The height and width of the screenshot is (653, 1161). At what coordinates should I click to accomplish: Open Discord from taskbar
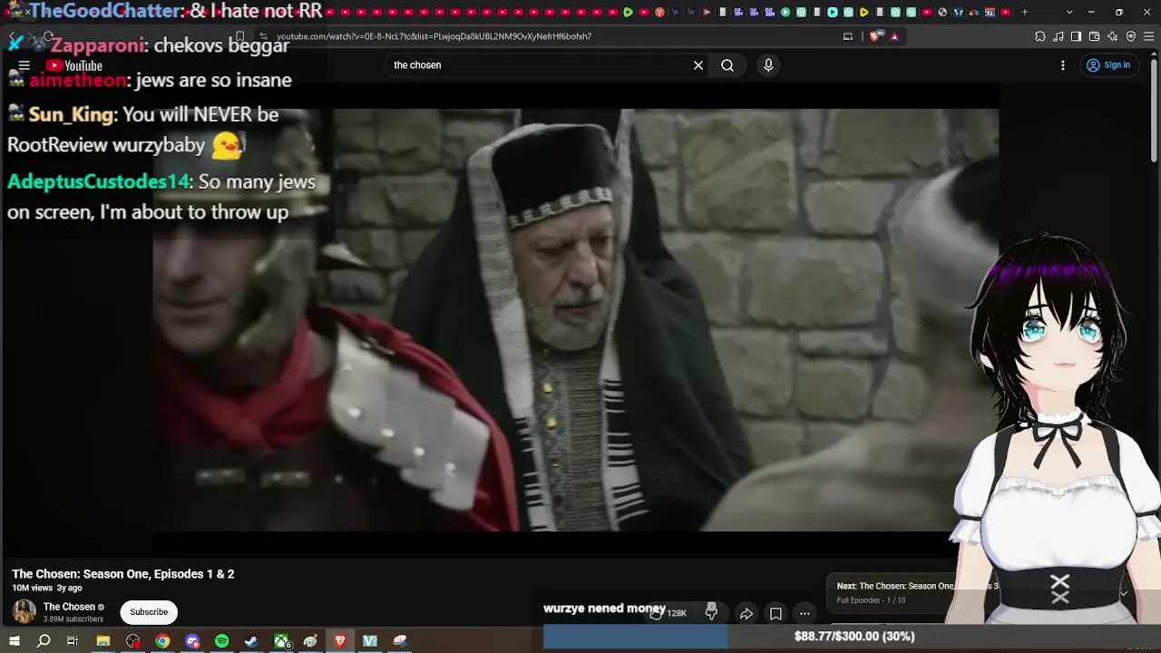[192, 641]
